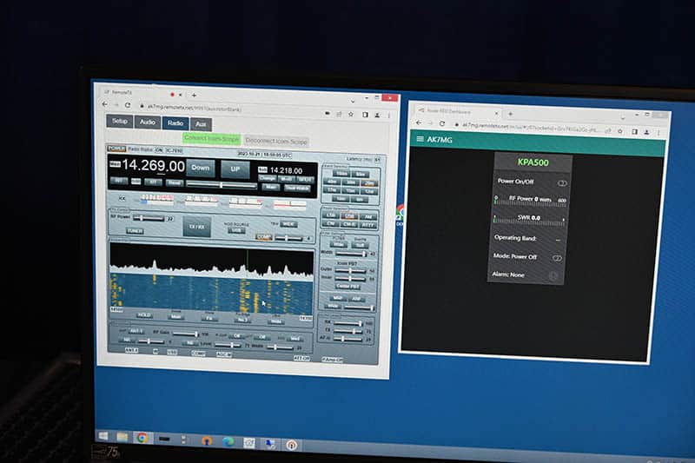Click the Center PBT button
The height and width of the screenshot is (463, 695).
tap(348, 288)
